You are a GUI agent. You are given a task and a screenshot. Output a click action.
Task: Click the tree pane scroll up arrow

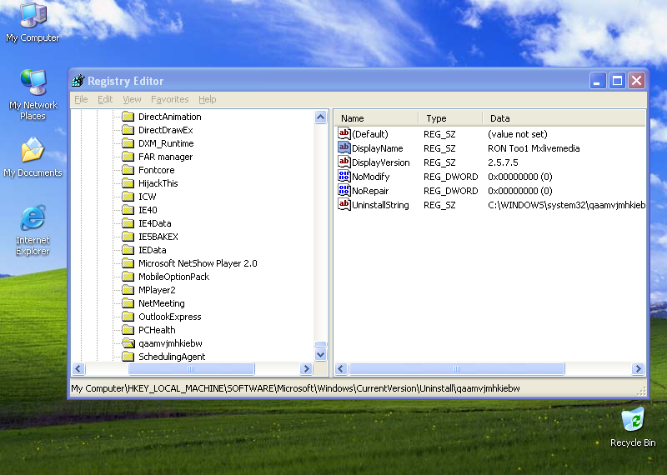pos(321,117)
